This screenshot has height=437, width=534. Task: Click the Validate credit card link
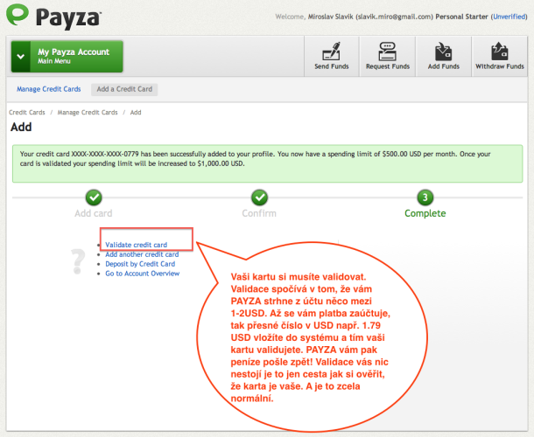[x=136, y=245]
